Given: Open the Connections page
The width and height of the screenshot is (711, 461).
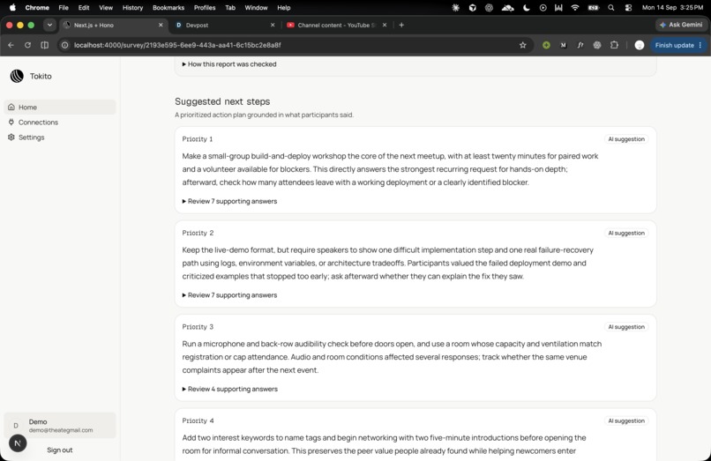Looking at the screenshot, I should click(x=60, y=122).
